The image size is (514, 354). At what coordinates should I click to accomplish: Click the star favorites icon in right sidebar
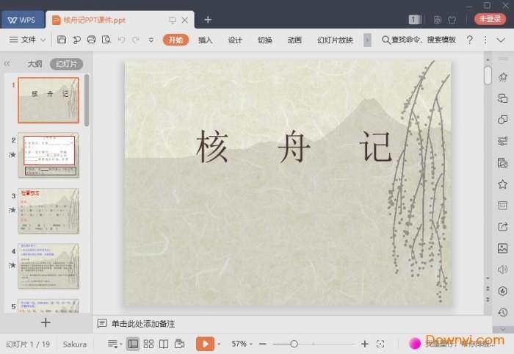502,184
